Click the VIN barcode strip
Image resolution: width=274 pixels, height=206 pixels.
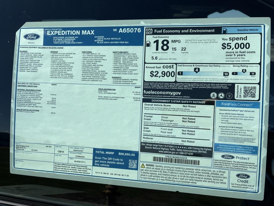coord(176,161)
